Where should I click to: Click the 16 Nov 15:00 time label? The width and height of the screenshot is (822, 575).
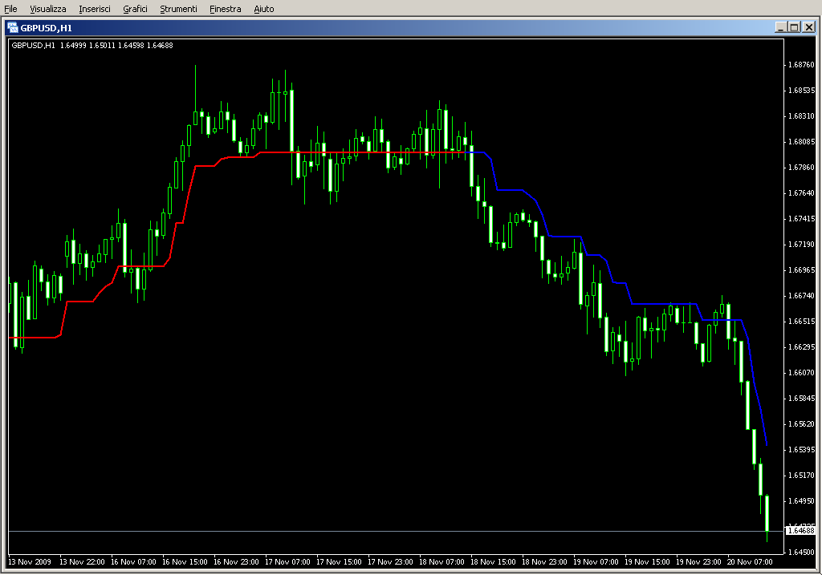(x=185, y=562)
